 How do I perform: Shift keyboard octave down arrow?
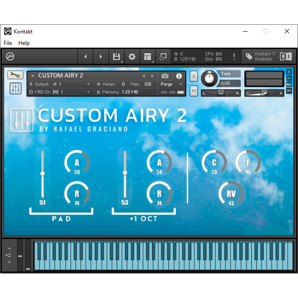[x=9, y=262]
